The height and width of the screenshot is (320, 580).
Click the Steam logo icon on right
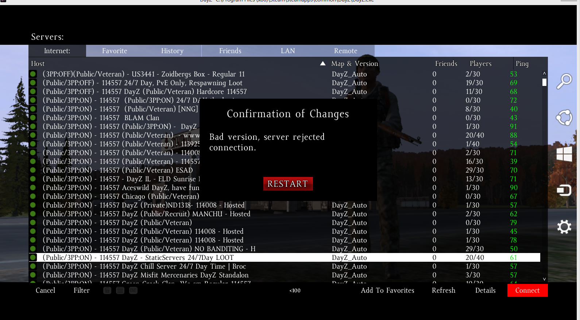[564, 118]
